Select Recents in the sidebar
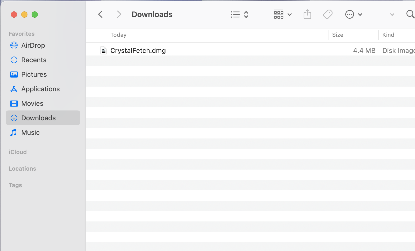Screen dimensions: 415x251 pyautogui.click(x=34, y=60)
